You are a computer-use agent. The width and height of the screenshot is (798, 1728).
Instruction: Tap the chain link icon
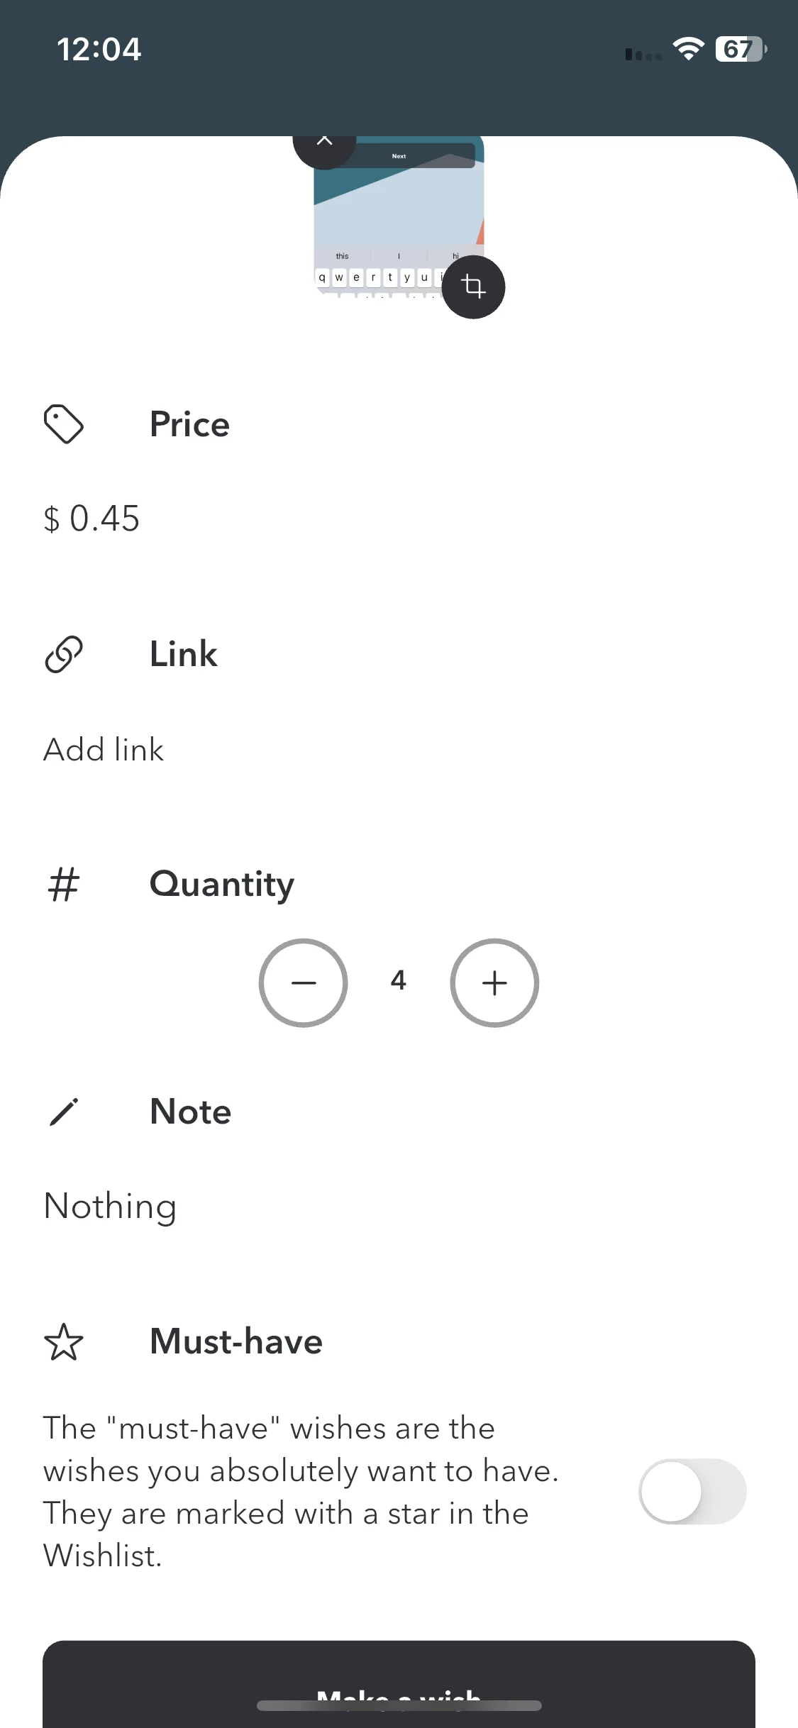(64, 654)
